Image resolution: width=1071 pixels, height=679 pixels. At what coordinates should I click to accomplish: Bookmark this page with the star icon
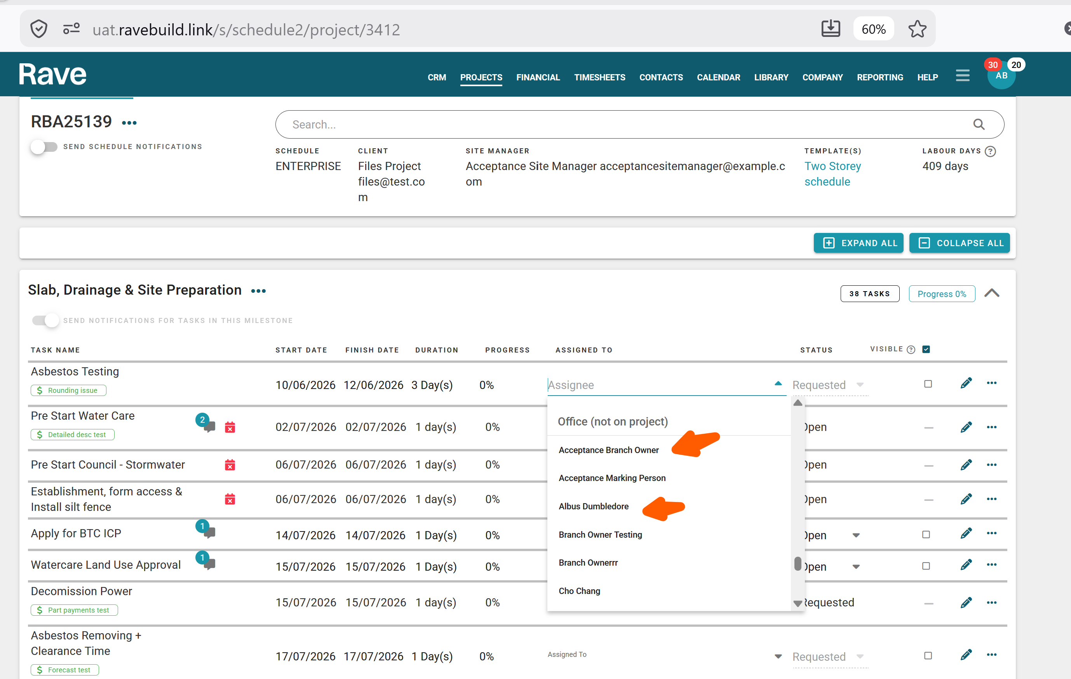(x=917, y=30)
